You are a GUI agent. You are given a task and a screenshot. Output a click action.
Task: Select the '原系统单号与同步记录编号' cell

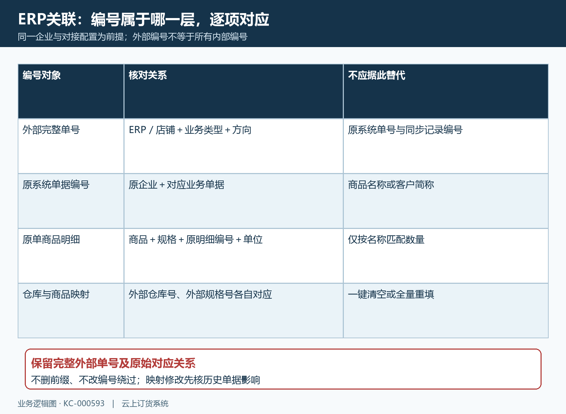(446, 146)
